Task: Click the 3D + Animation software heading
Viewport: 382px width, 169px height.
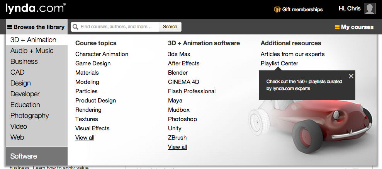Action: [x=204, y=43]
